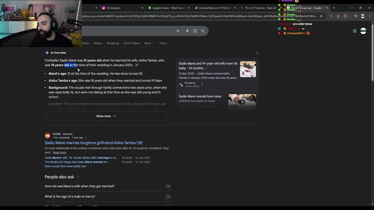Image resolution: width=374 pixels, height=210 pixels.
Task: Open People also ask options dots
Action: tap(78, 177)
